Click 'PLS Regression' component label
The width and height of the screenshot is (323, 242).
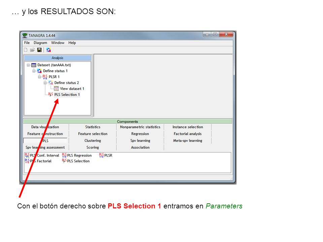tap(79, 155)
